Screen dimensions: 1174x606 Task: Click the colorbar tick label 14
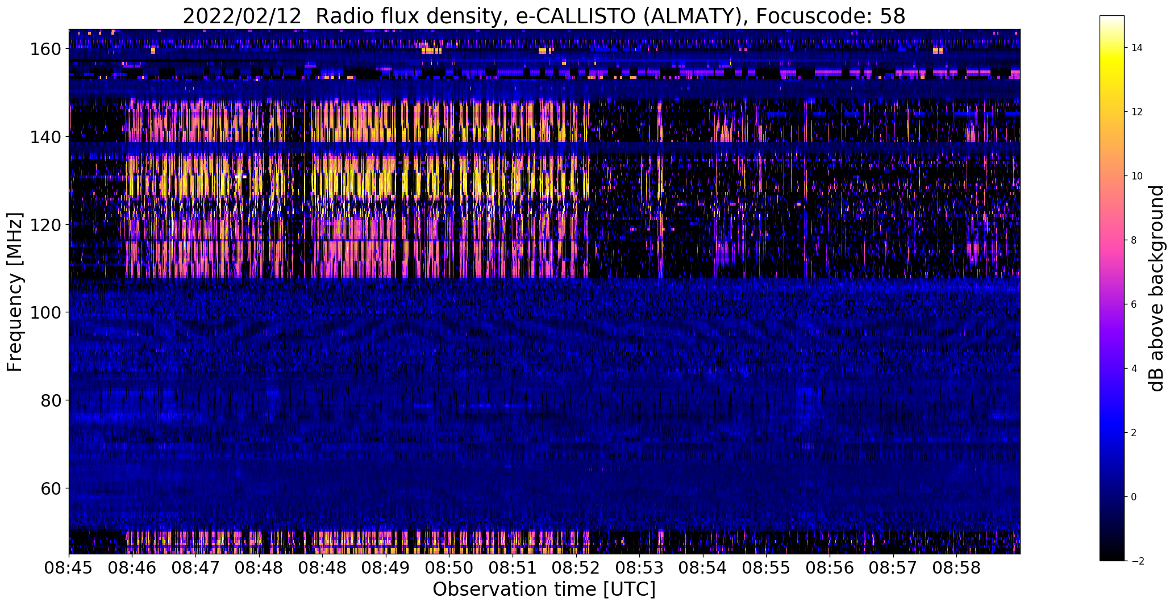tap(1137, 48)
